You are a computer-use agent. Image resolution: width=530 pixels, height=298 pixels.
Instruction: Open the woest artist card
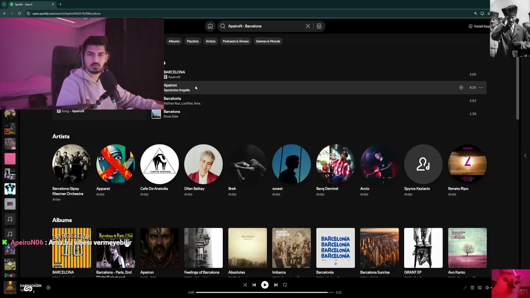pos(291,171)
